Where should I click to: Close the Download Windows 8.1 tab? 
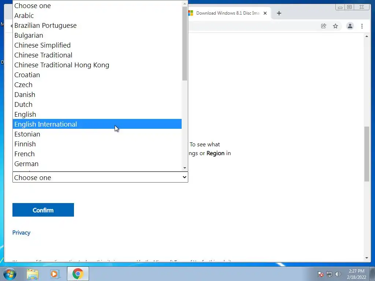tap(265, 14)
